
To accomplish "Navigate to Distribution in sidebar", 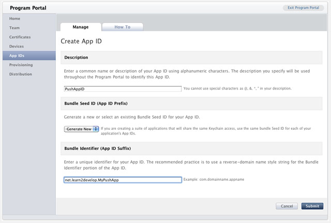I will (x=21, y=74).
